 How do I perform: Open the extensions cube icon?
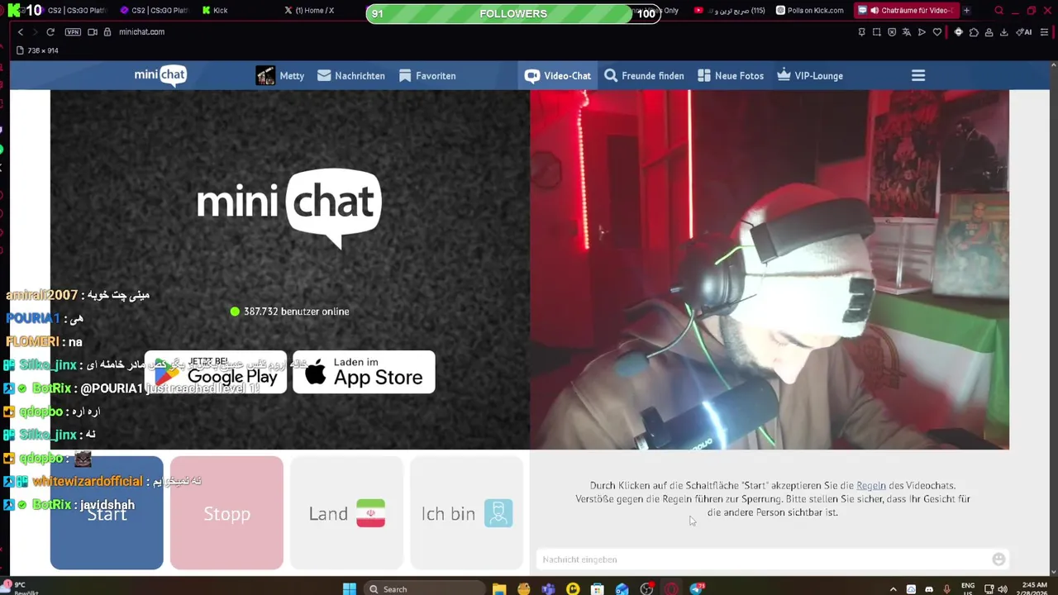(x=974, y=32)
